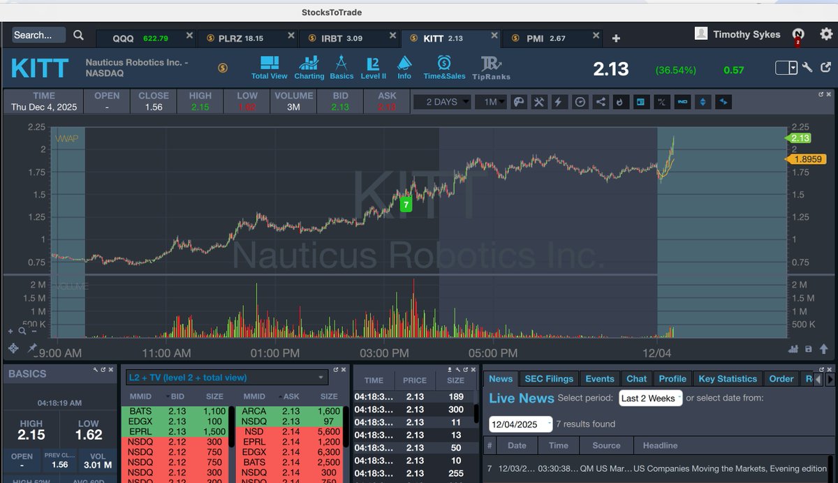Viewport: 838px width, 483px height.
Task: Click the up arrow icon under chart
Action: pyautogui.click(x=823, y=349)
